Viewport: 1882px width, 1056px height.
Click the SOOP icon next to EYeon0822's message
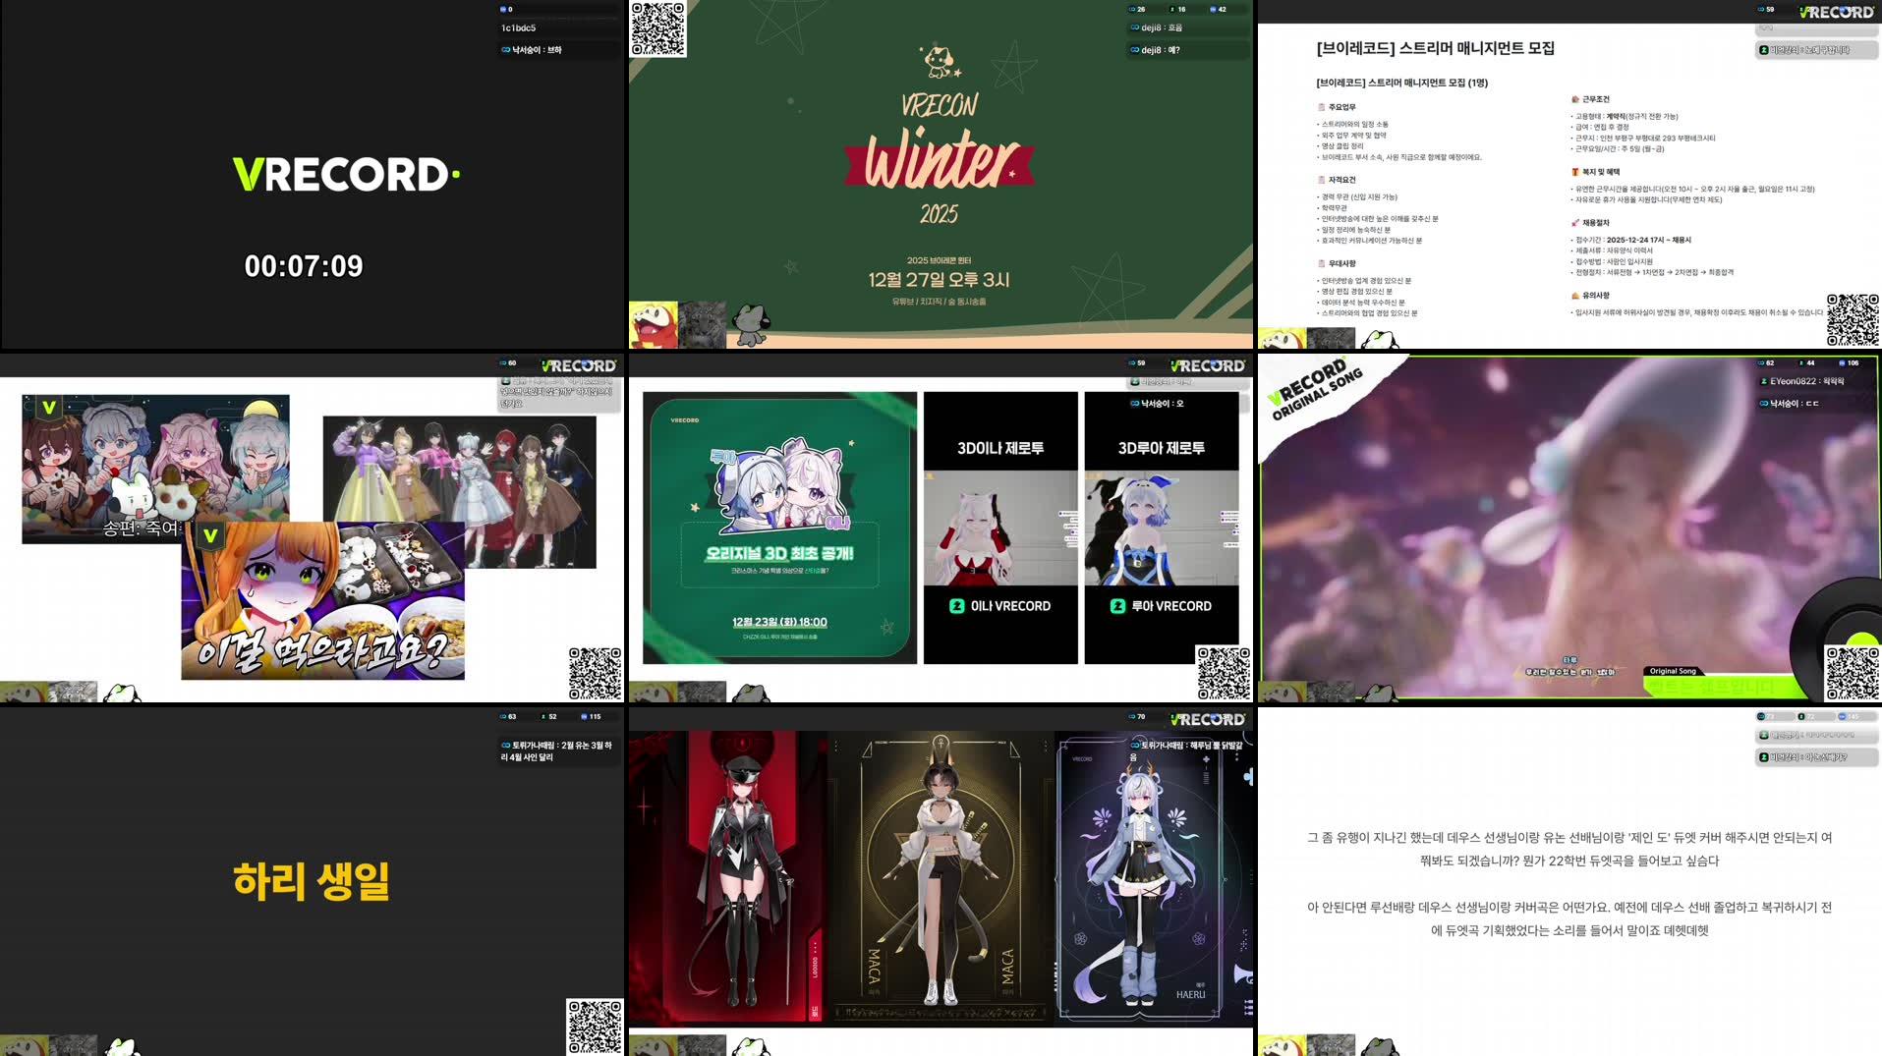1765,383
